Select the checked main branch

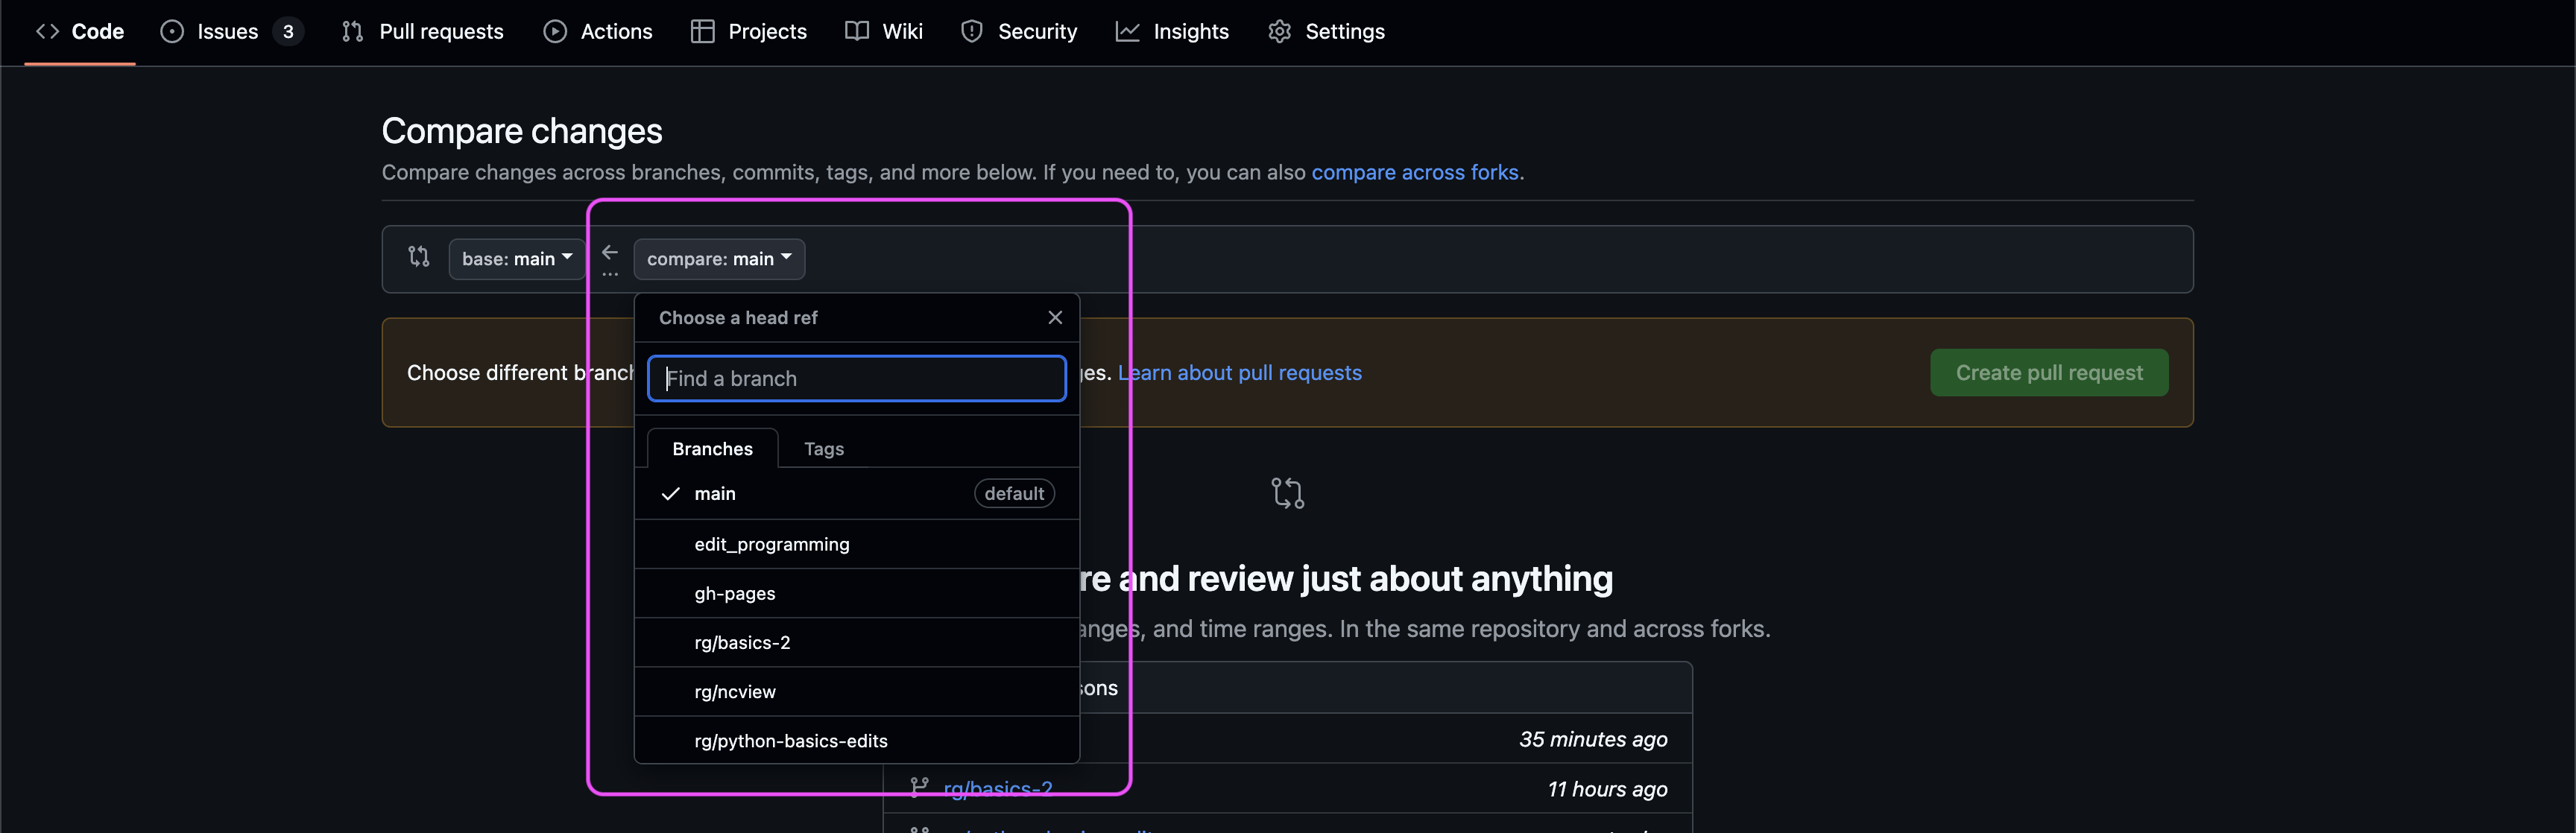pos(715,494)
